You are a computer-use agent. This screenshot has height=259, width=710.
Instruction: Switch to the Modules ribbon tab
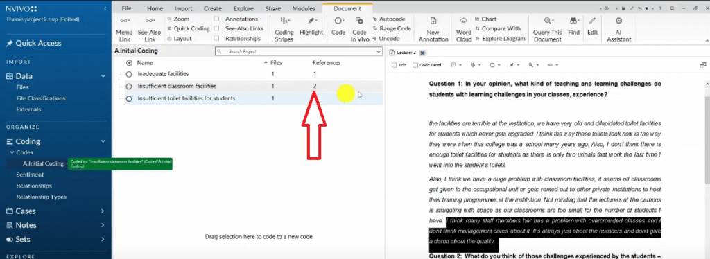click(x=304, y=8)
